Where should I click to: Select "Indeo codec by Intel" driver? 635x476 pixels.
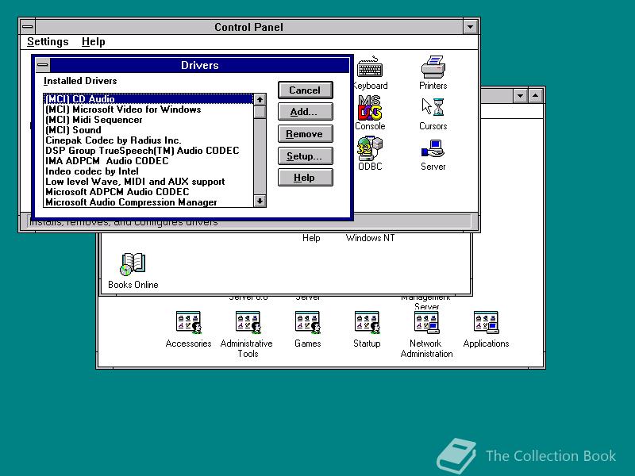[148, 171]
